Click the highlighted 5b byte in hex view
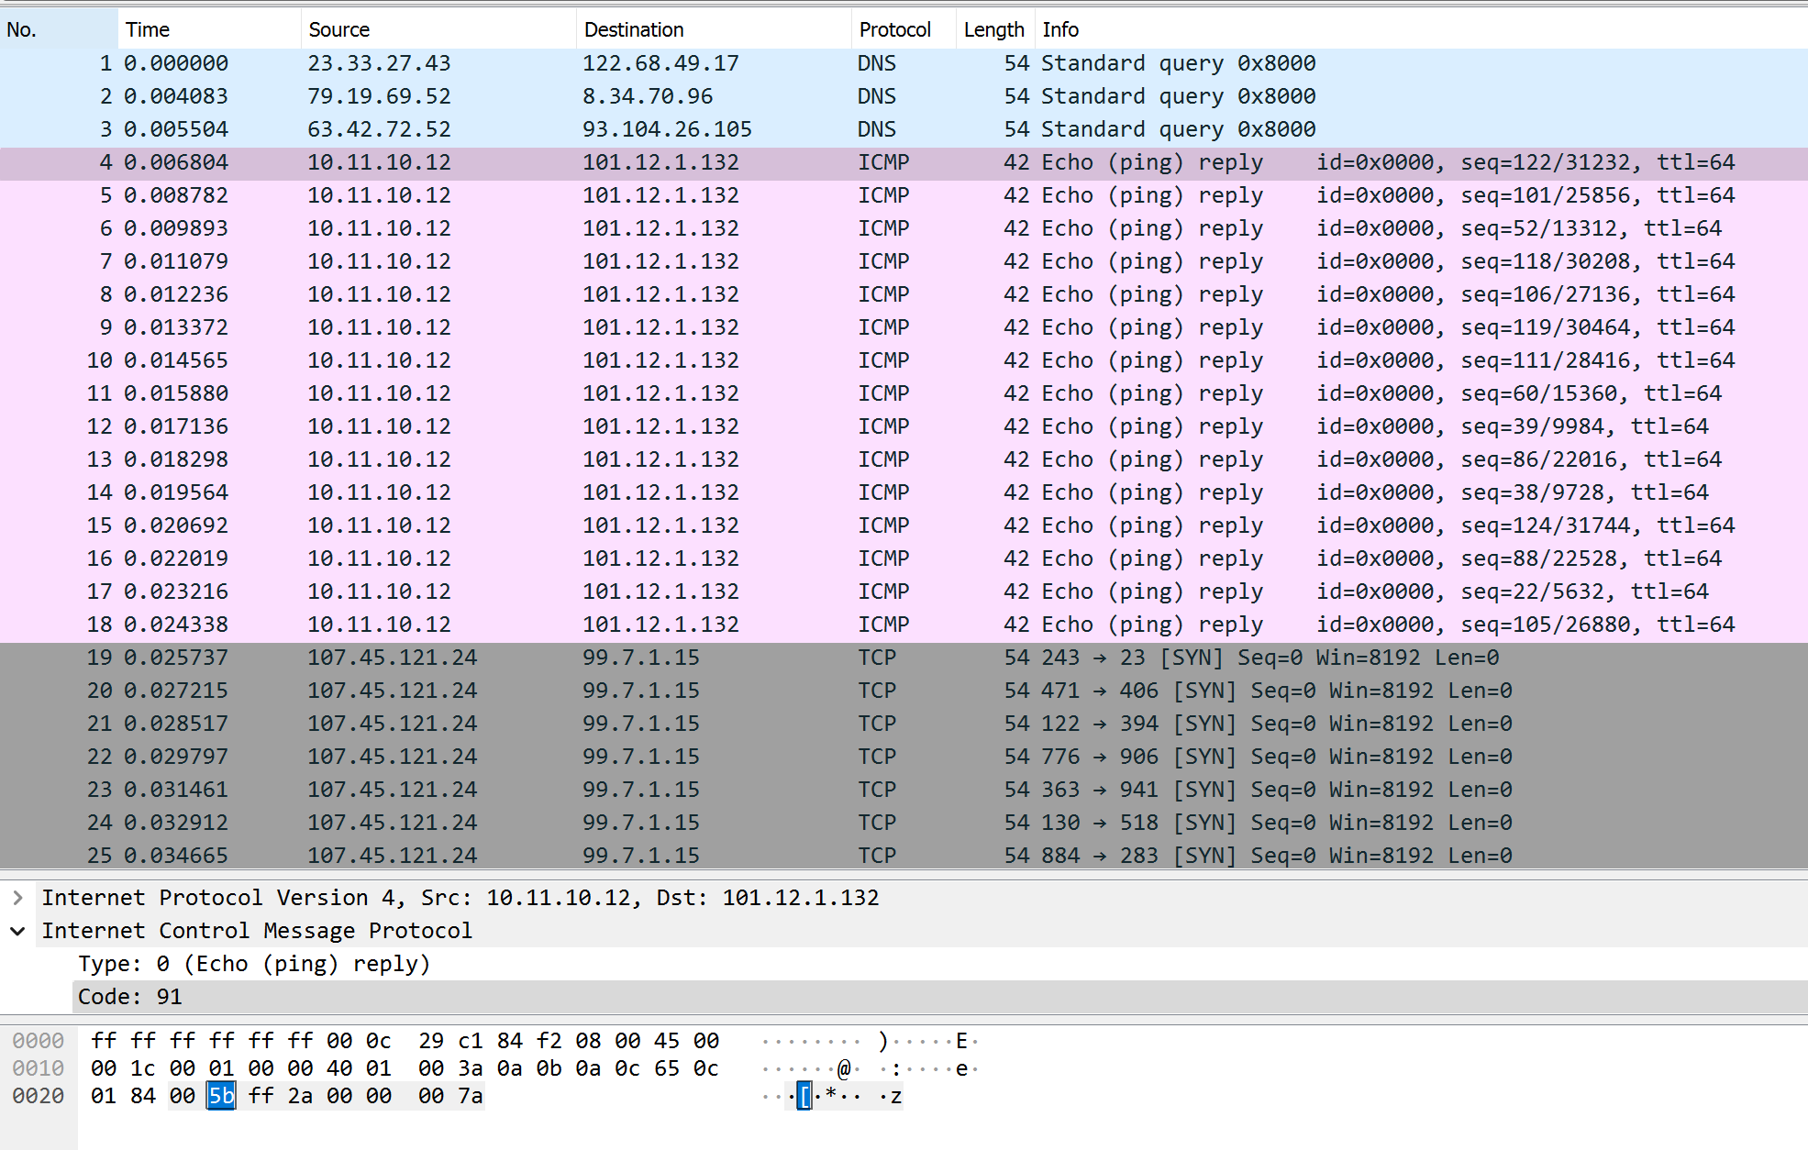The image size is (1808, 1150). point(220,1095)
